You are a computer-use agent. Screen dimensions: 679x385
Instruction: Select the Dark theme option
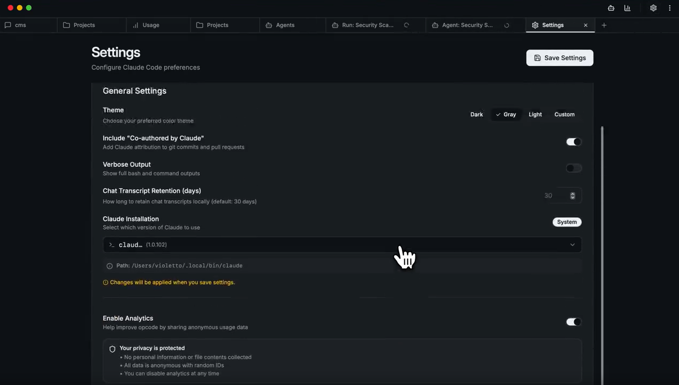pos(477,115)
